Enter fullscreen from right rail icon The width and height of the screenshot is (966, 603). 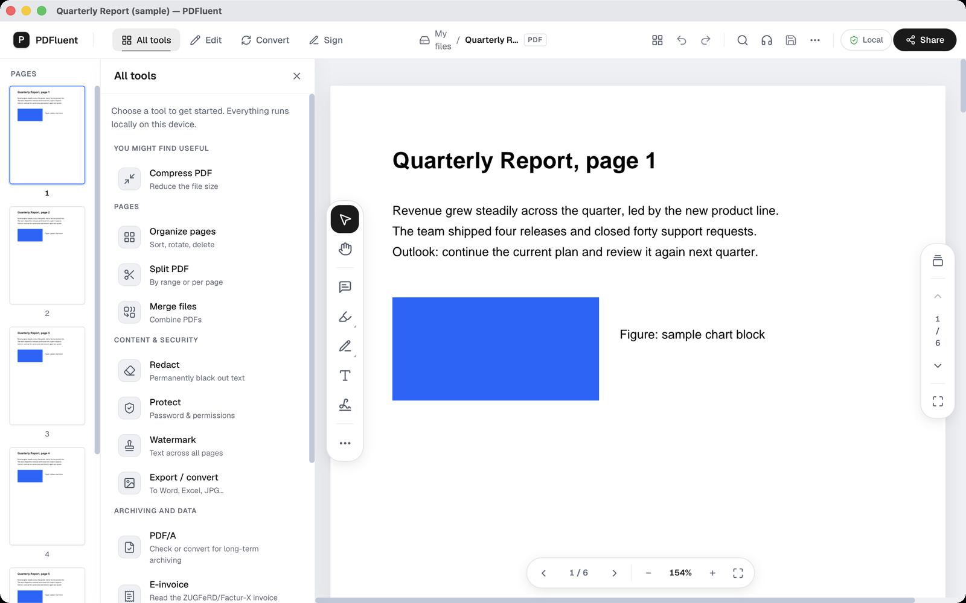click(938, 401)
